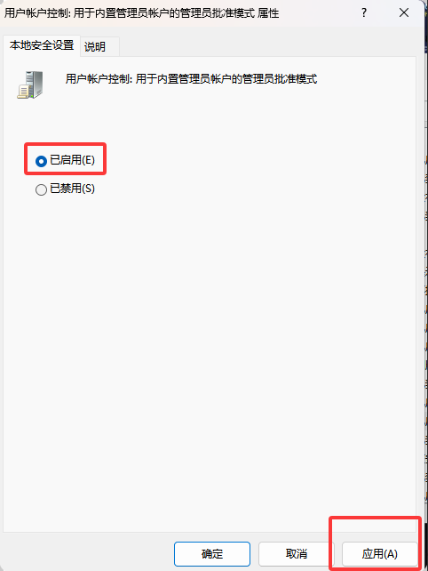The width and height of the screenshot is (428, 571).
Task: Click the background window edge at right
Action: (426, 292)
